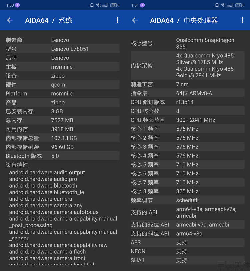Select the 硬件 qcom row
Screen dimensions: 250x271
tap(63, 85)
